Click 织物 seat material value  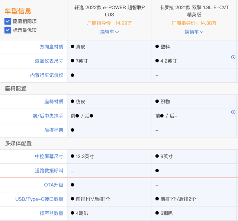(x=165, y=102)
